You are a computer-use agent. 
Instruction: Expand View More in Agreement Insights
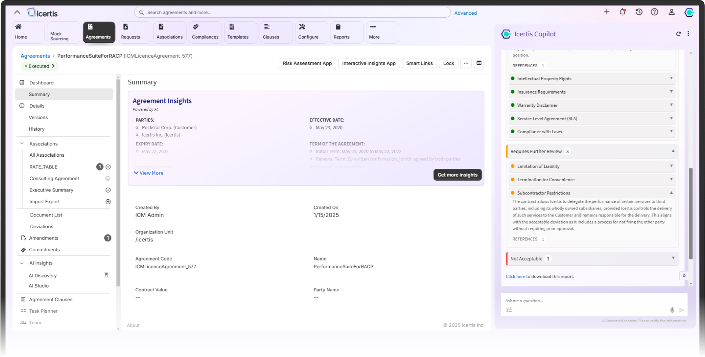pos(149,173)
